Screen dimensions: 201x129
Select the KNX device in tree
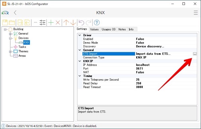pos(27,43)
